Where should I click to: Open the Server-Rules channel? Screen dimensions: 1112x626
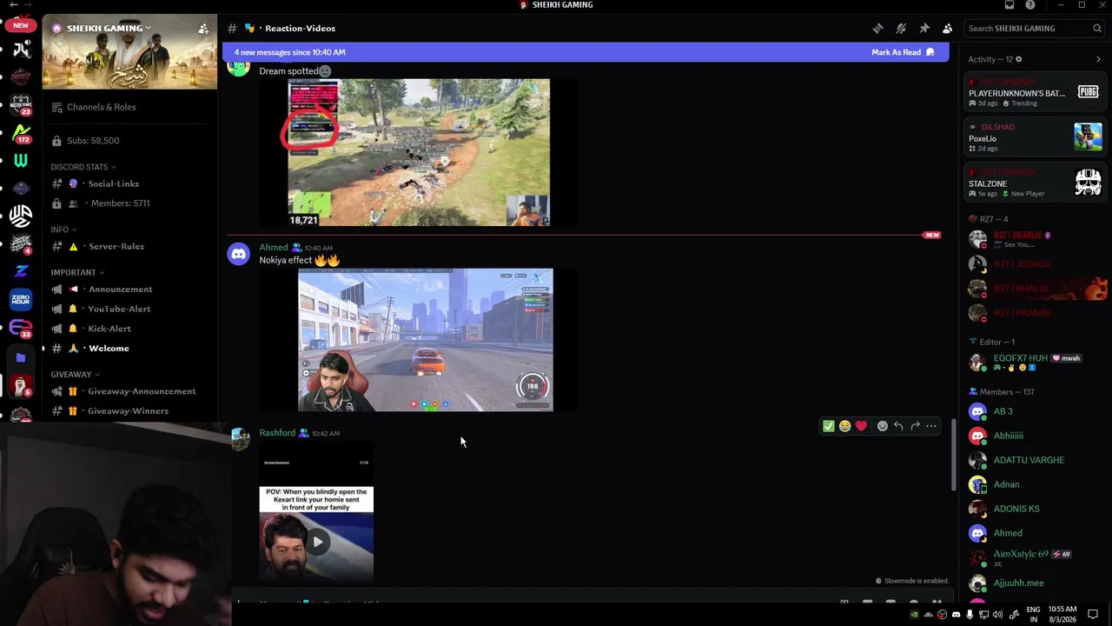[x=129, y=246]
